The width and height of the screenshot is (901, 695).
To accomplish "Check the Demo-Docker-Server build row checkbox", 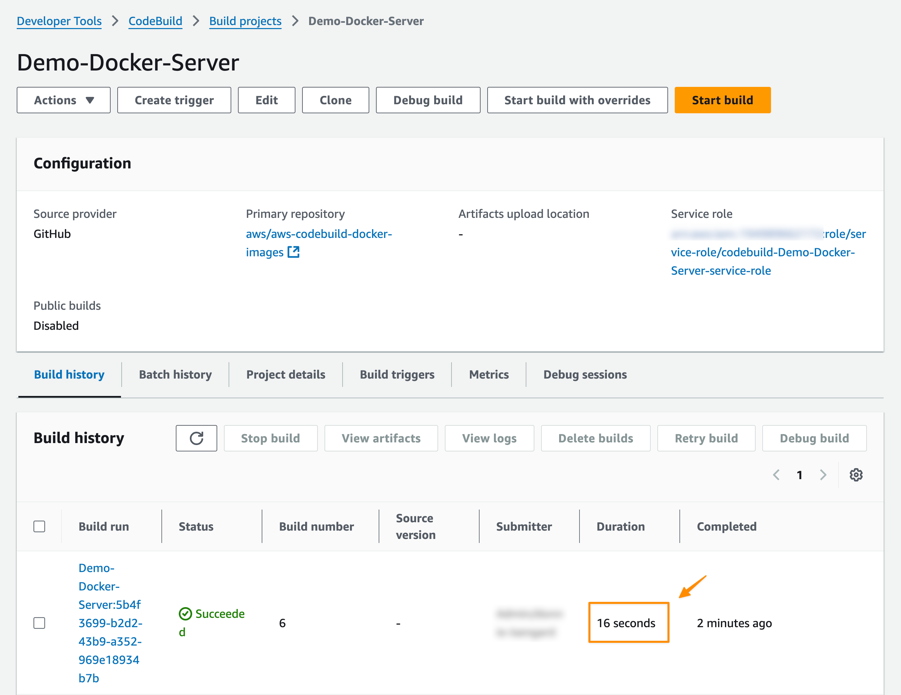I will [x=39, y=623].
